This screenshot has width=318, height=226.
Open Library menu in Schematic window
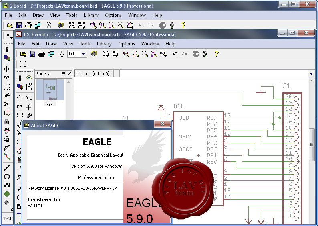(x=104, y=44)
